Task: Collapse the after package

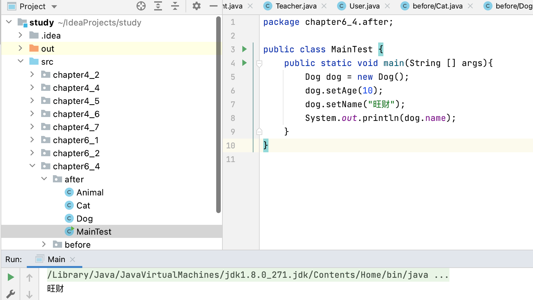Action: (x=44, y=179)
